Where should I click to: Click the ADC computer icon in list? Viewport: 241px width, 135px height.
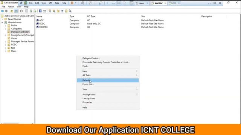point(38,20)
